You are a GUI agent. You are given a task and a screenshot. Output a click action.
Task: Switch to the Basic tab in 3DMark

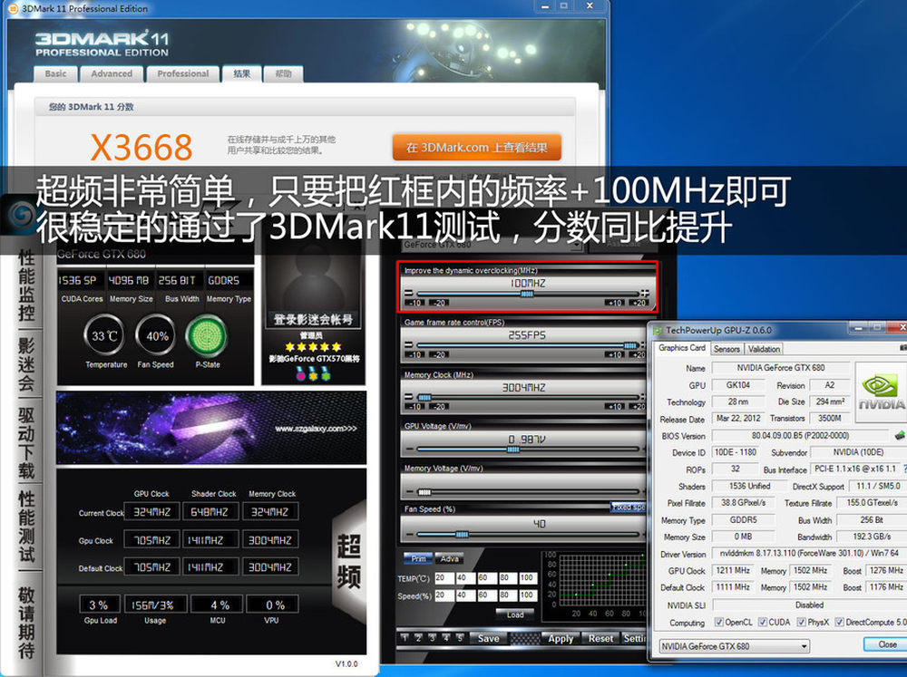click(55, 74)
